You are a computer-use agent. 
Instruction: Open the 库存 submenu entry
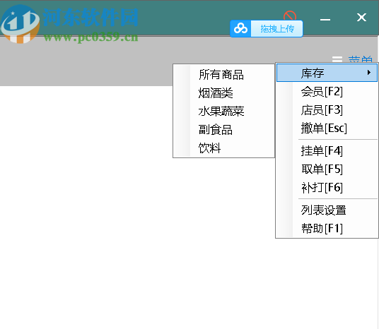(x=327, y=73)
